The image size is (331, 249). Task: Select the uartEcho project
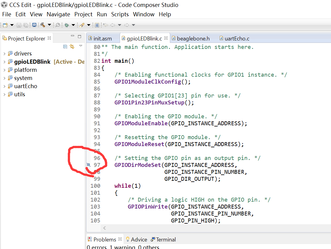tap(25, 86)
